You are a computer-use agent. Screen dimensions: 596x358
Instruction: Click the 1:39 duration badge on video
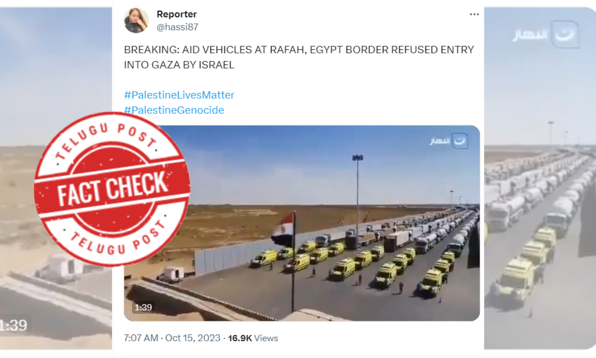point(143,307)
